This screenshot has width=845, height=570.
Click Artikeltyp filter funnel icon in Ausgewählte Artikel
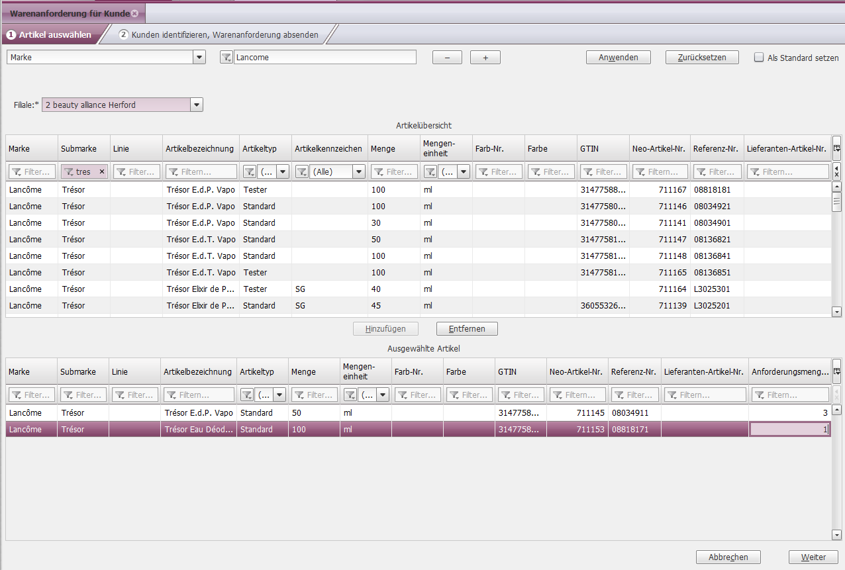[246, 395]
